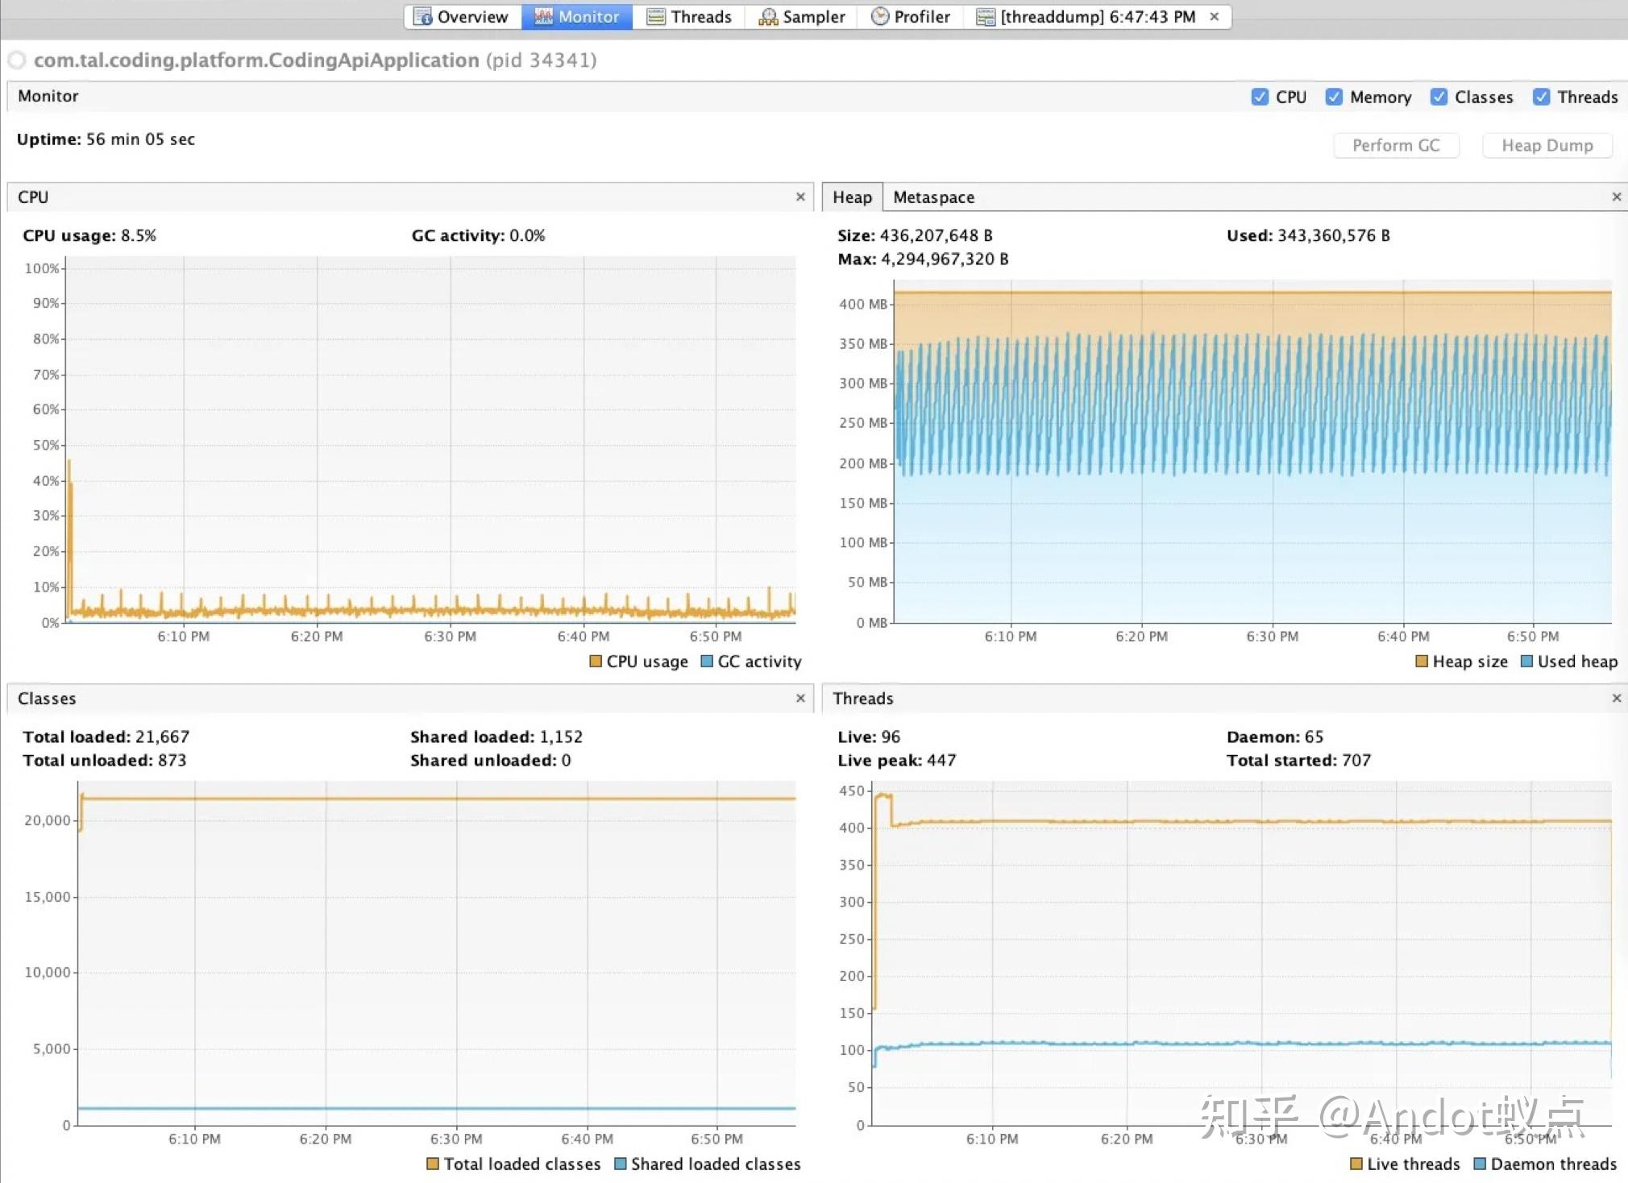Close the Classes graph panel
Image resolution: width=1628 pixels, height=1183 pixels.
point(800,698)
